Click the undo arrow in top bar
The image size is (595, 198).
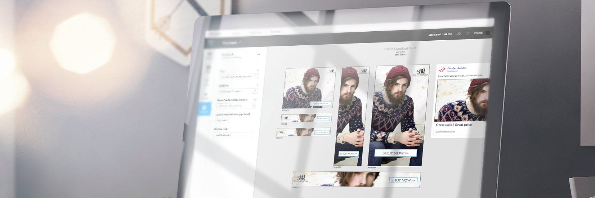459,33
